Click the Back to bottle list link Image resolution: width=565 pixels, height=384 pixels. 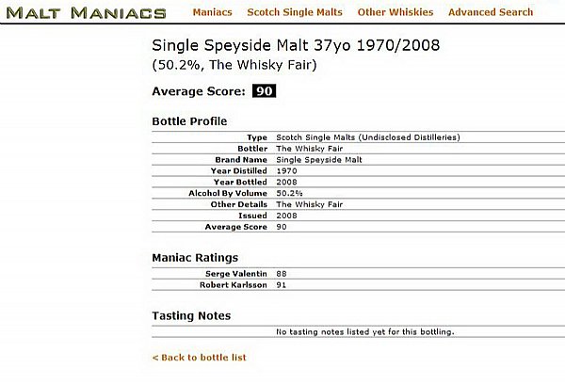(x=200, y=358)
